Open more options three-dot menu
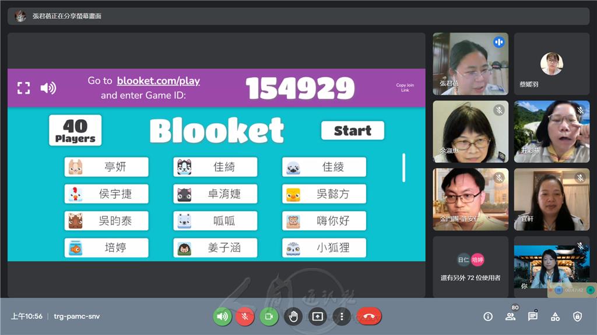597x335 pixels. tap(342, 316)
